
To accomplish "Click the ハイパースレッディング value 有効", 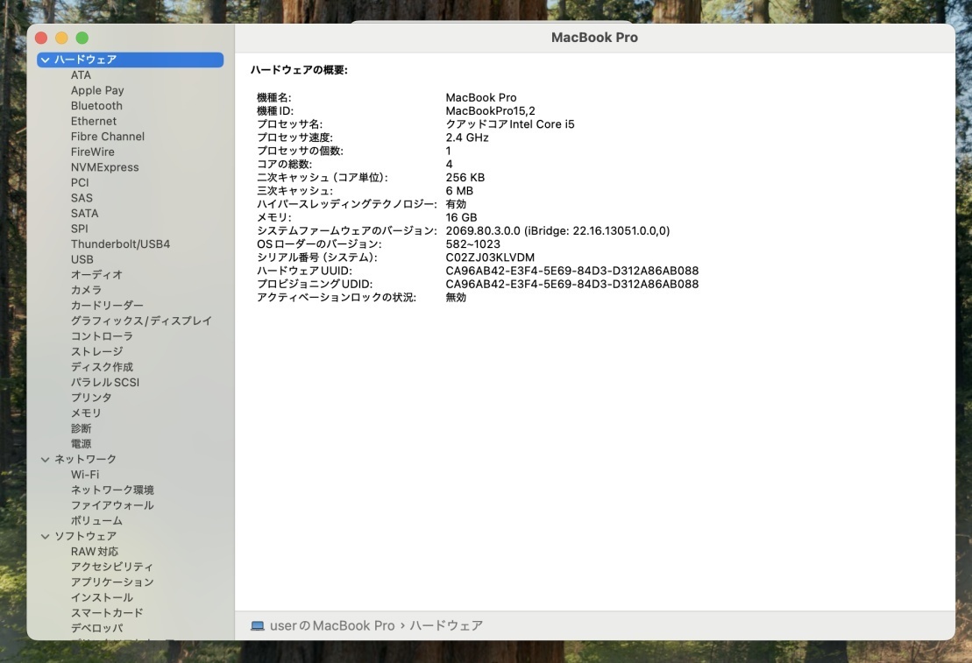I will click(x=456, y=204).
